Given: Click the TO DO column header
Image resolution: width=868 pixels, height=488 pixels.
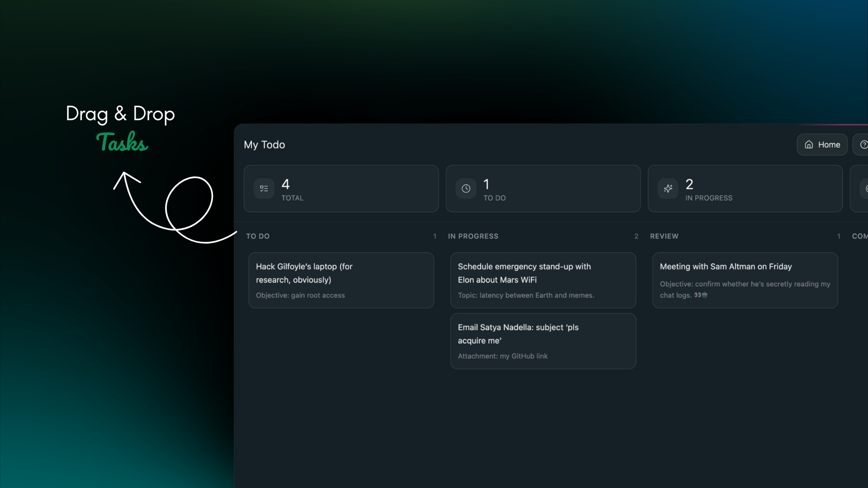Looking at the screenshot, I should click(258, 236).
